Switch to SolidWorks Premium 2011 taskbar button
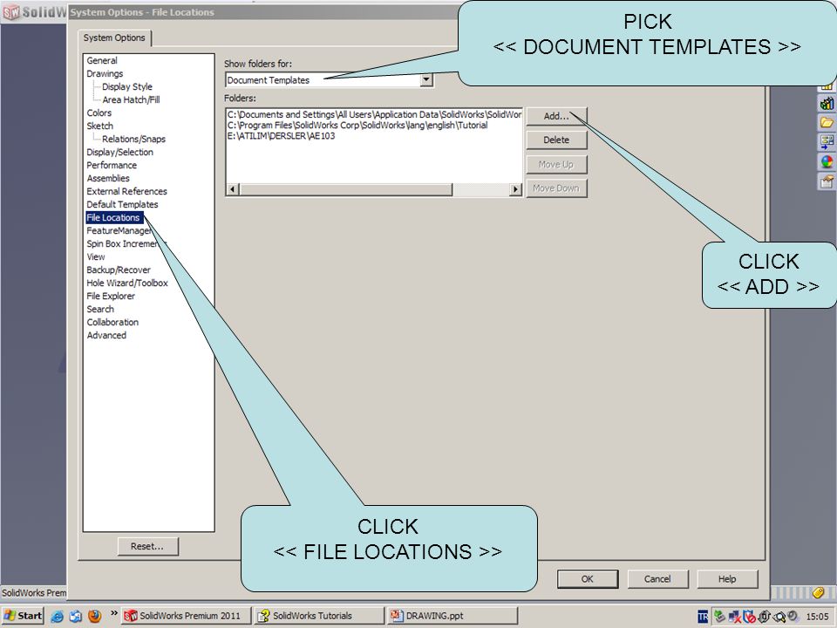The width and height of the screenshot is (837, 628). click(x=186, y=616)
